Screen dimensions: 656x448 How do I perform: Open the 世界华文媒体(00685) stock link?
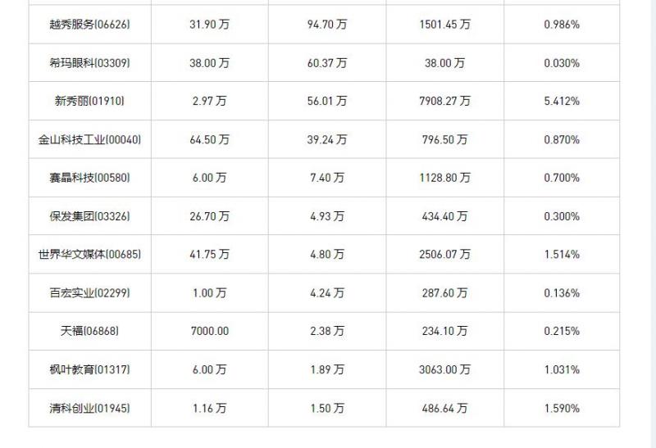pyautogui.click(x=89, y=255)
